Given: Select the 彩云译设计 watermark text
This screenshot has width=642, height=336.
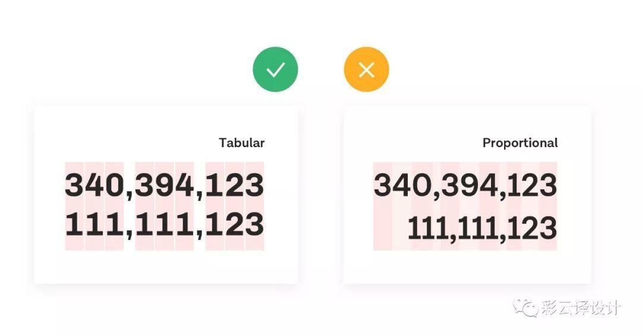Looking at the screenshot, I should pyautogui.click(x=581, y=308).
